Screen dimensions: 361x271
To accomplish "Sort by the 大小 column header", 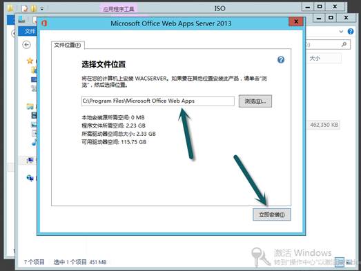I will (x=324, y=58).
